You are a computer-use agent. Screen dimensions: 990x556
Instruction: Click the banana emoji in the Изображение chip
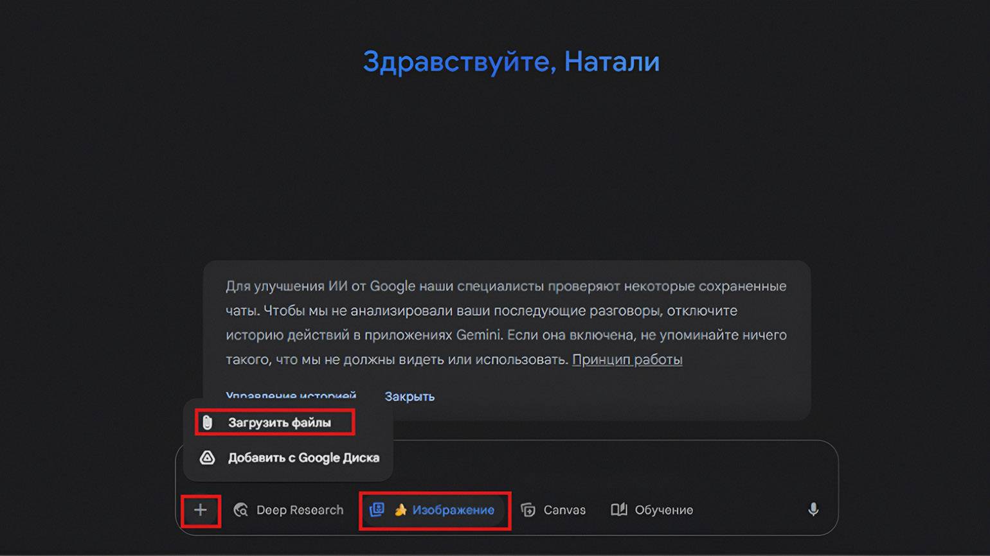(x=401, y=510)
